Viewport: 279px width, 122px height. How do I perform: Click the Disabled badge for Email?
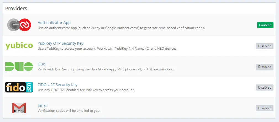[264, 108]
